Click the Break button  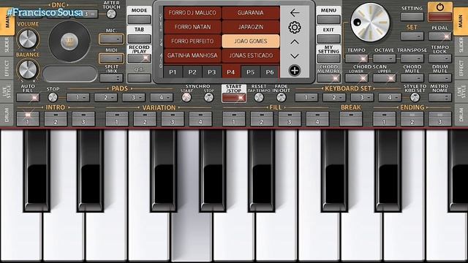(x=351, y=118)
